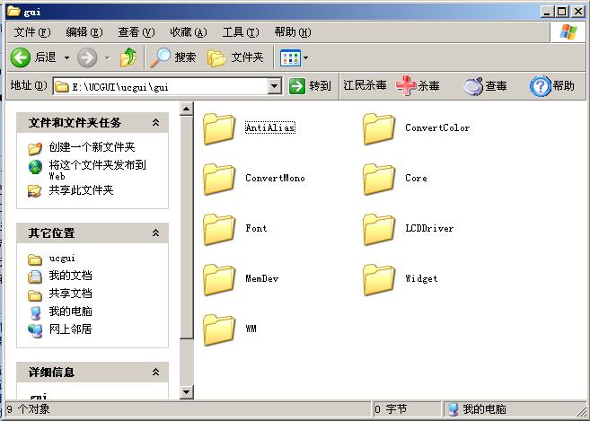
Task: Open the 编辑(E) menu
Action: tap(84, 32)
